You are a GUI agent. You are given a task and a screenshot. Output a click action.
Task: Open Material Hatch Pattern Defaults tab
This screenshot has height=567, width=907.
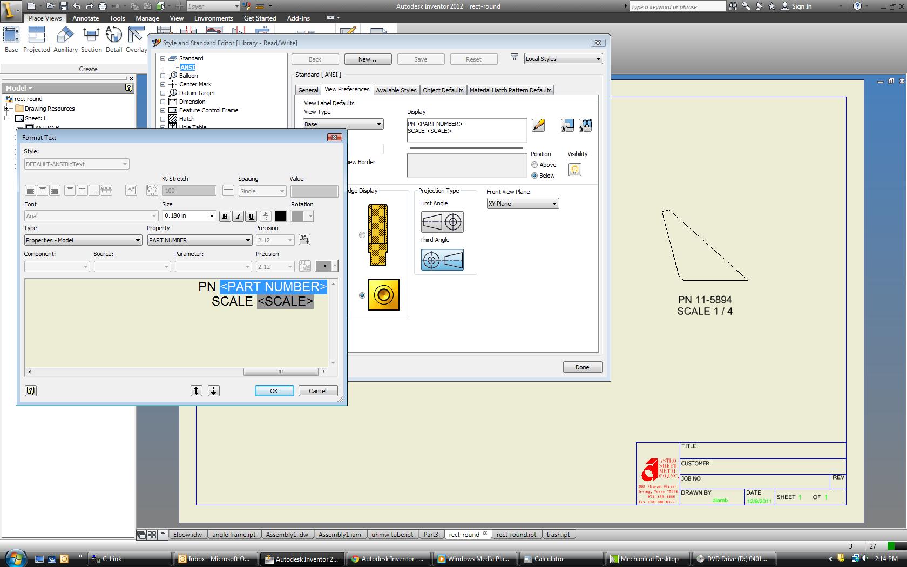(511, 90)
